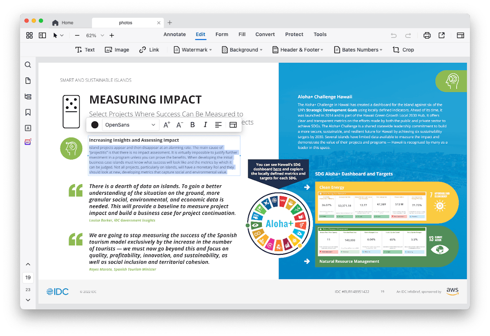Image resolution: width=490 pixels, height=336 pixels.
Task: Open the thumbnails grid view icon
Action: coord(29,36)
